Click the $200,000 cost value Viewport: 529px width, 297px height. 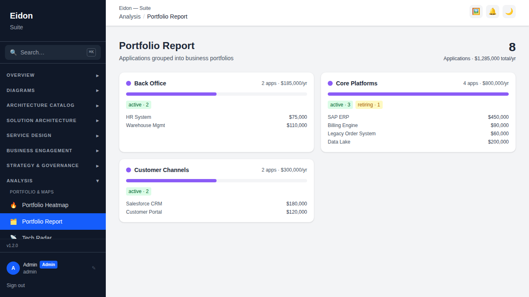498,142
